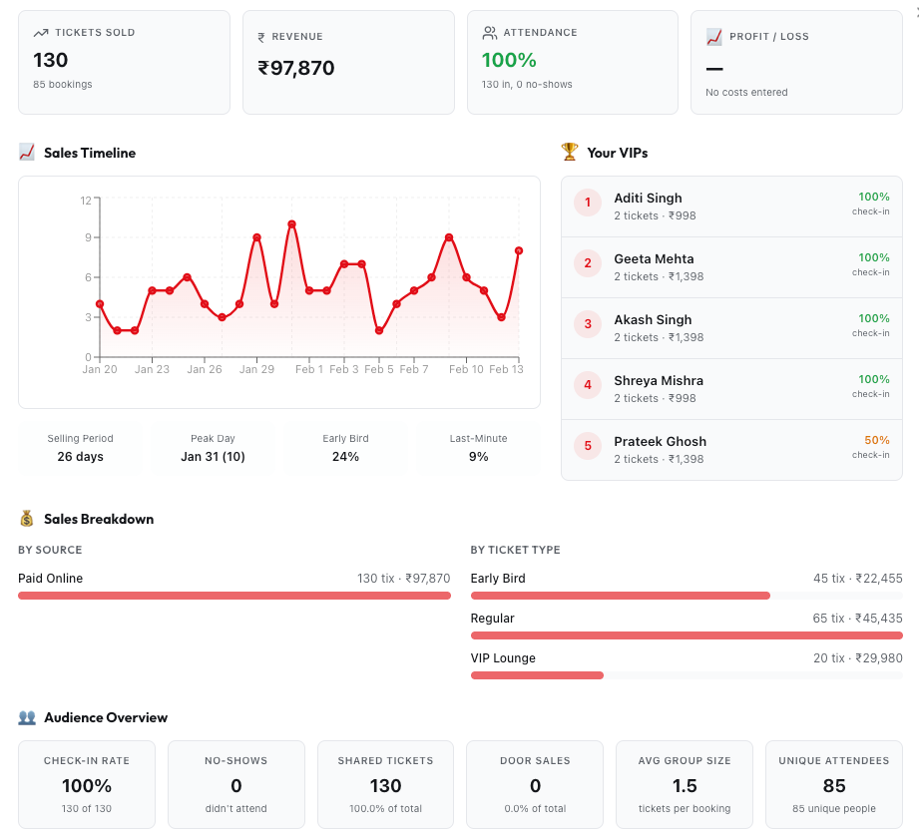Image resolution: width=919 pixels, height=840 pixels.
Task: Click the Audience Overview people icon
Action: 27,717
